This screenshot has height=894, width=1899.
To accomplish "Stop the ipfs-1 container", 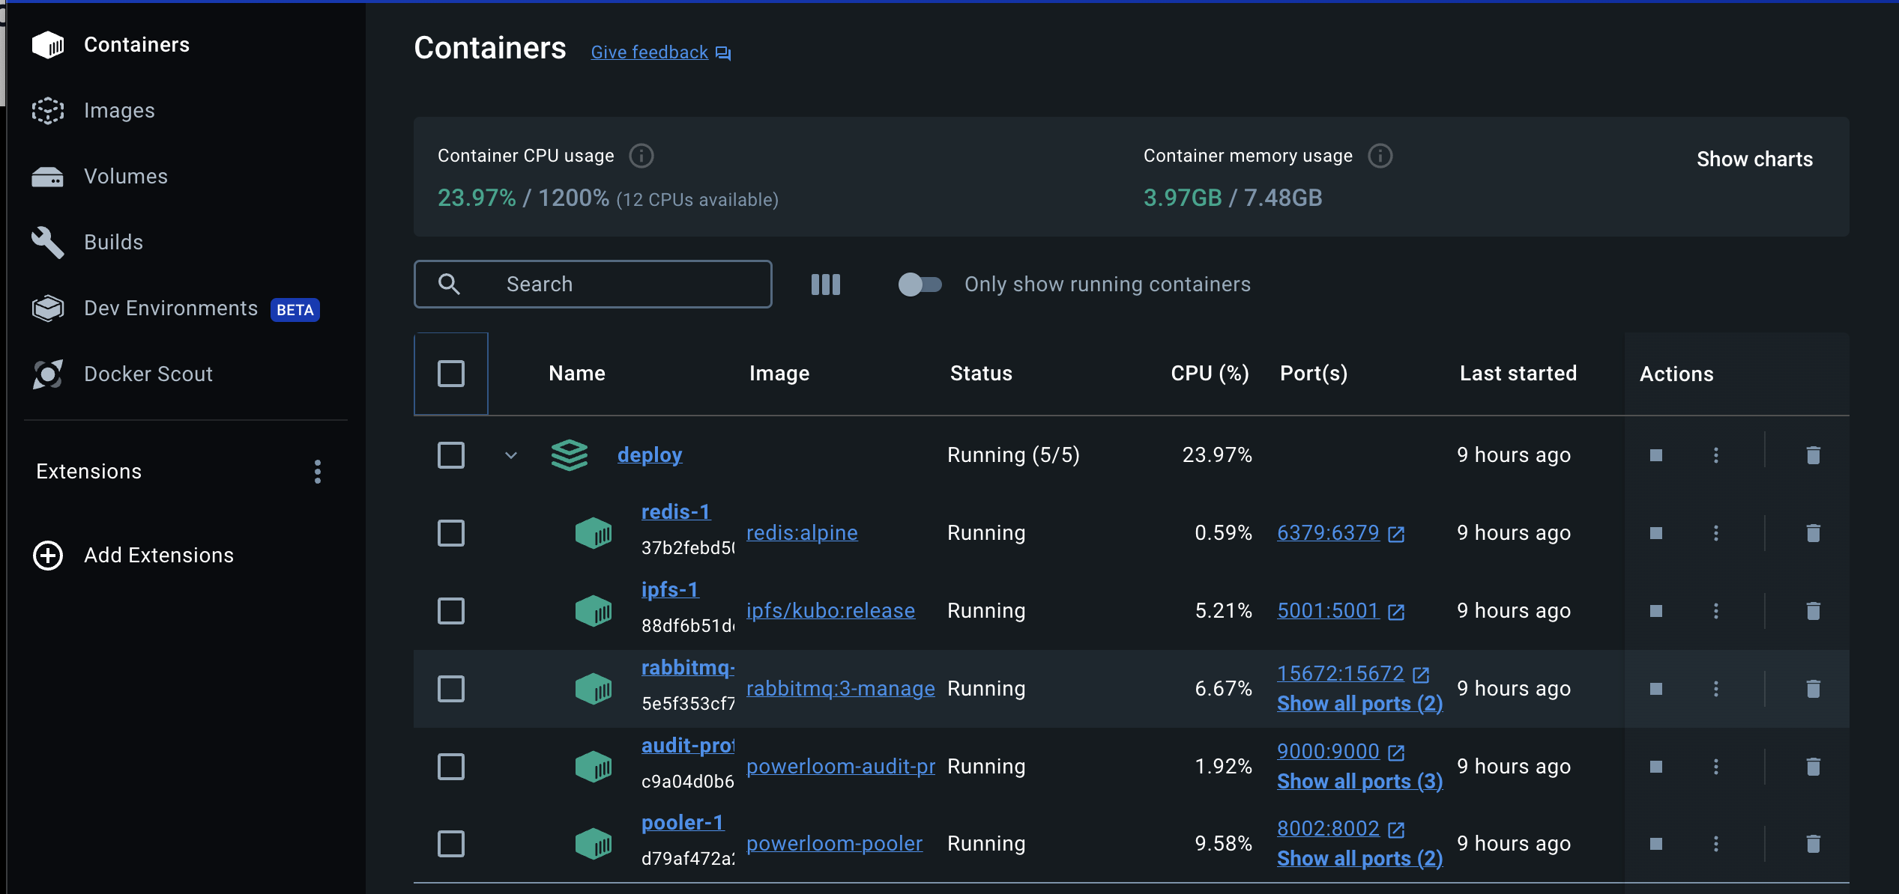I will tap(1656, 611).
